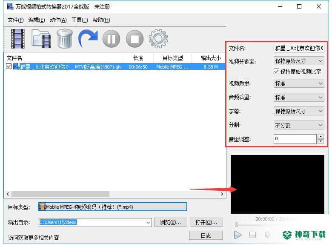Click the 输出大小 column header

pyautogui.click(x=209, y=58)
